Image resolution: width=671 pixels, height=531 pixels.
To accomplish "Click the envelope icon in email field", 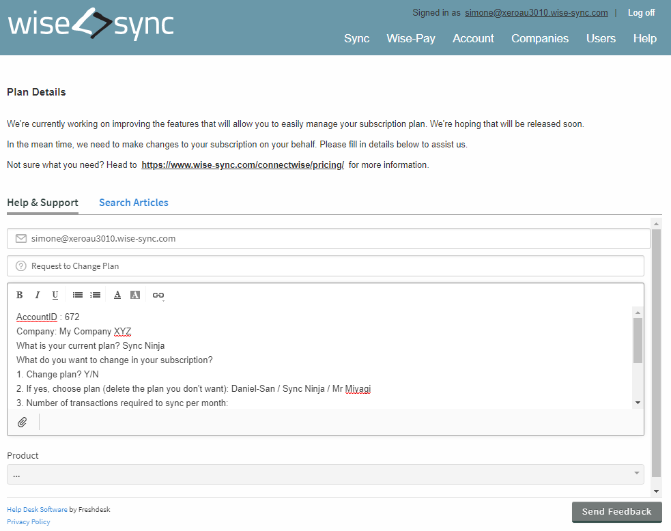I will (x=21, y=238).
